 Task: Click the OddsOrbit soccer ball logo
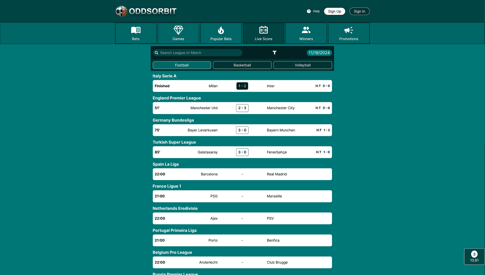pos(121,11)
